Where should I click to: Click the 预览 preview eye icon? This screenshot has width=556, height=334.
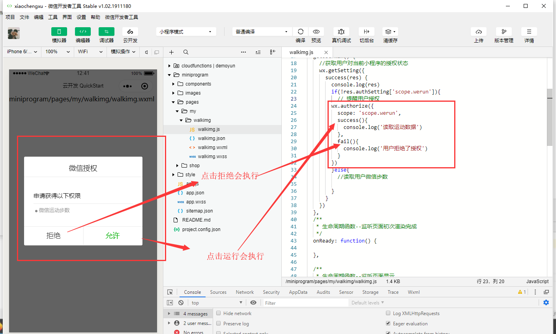(x=316, y=32)
